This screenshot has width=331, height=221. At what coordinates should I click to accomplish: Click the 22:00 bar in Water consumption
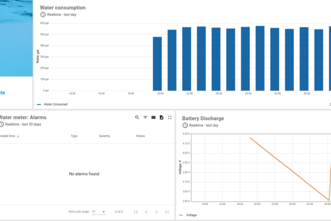[186, 59]
